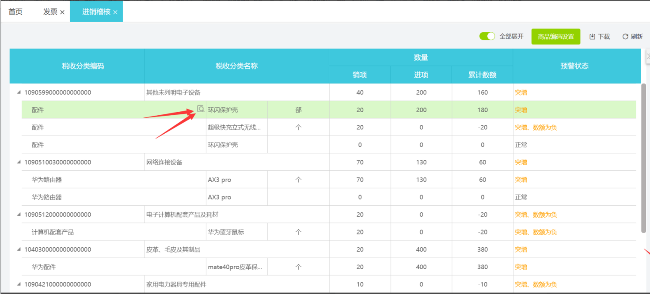The image size is (650, 294).
Task: Click the 税收分类编码 column header
Action: tap(83, 66)
